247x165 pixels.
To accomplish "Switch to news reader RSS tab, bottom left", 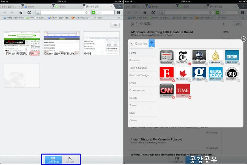I will coord(70,160).
